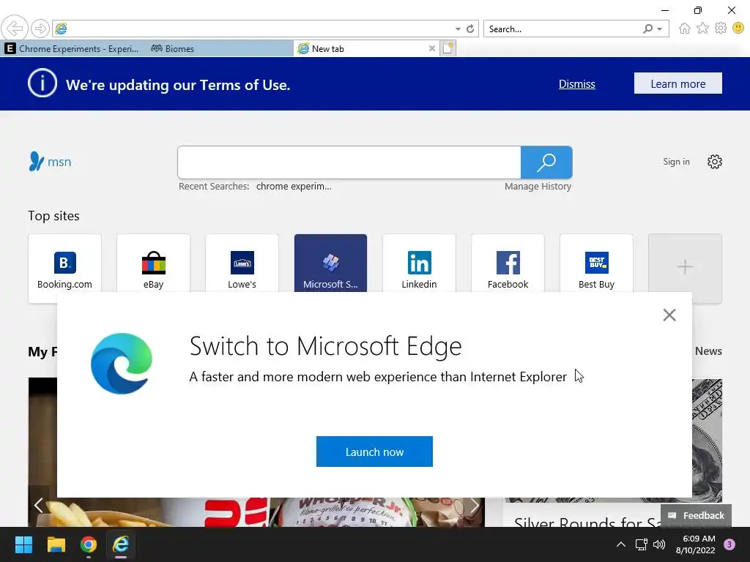This screenshot has width=750, height=562.
Task: Open a new blank tab button
Action: point(448,48)
